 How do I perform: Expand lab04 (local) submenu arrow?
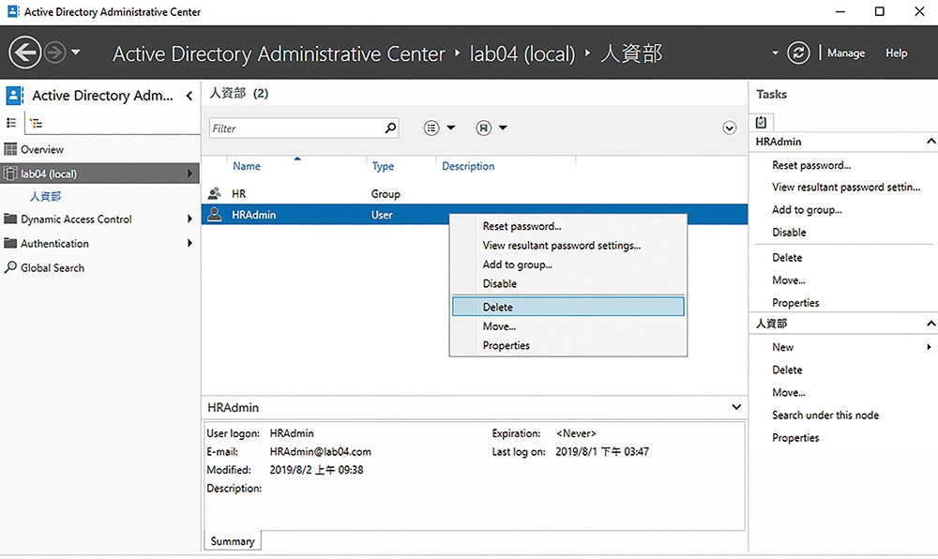[x=189, y=174]
